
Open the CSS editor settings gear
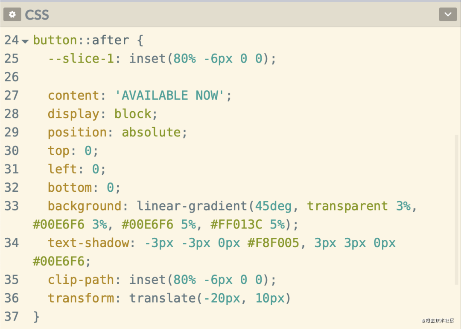12,14
